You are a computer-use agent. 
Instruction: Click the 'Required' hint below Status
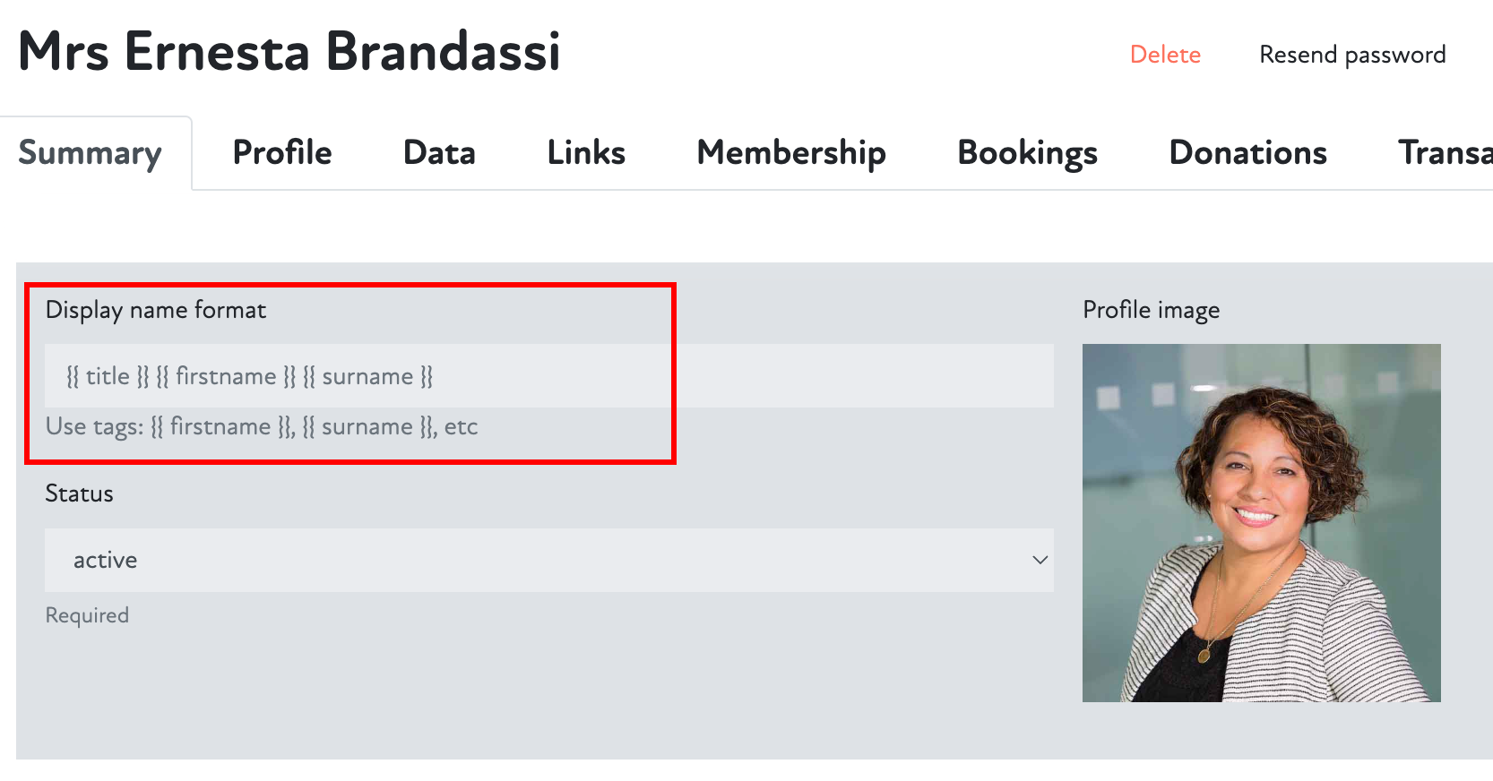[88, 615]
